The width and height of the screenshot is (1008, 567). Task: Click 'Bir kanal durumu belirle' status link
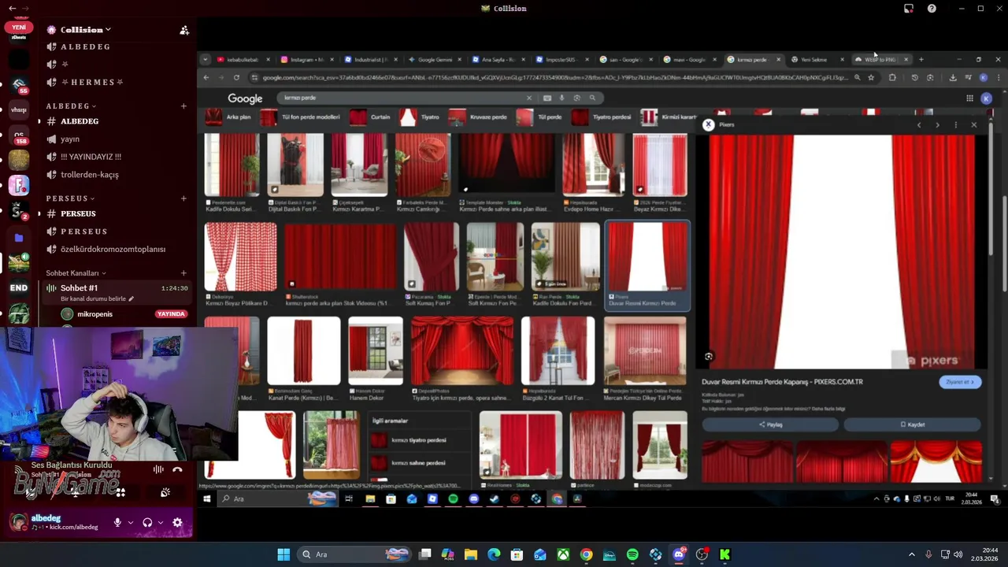97,299
